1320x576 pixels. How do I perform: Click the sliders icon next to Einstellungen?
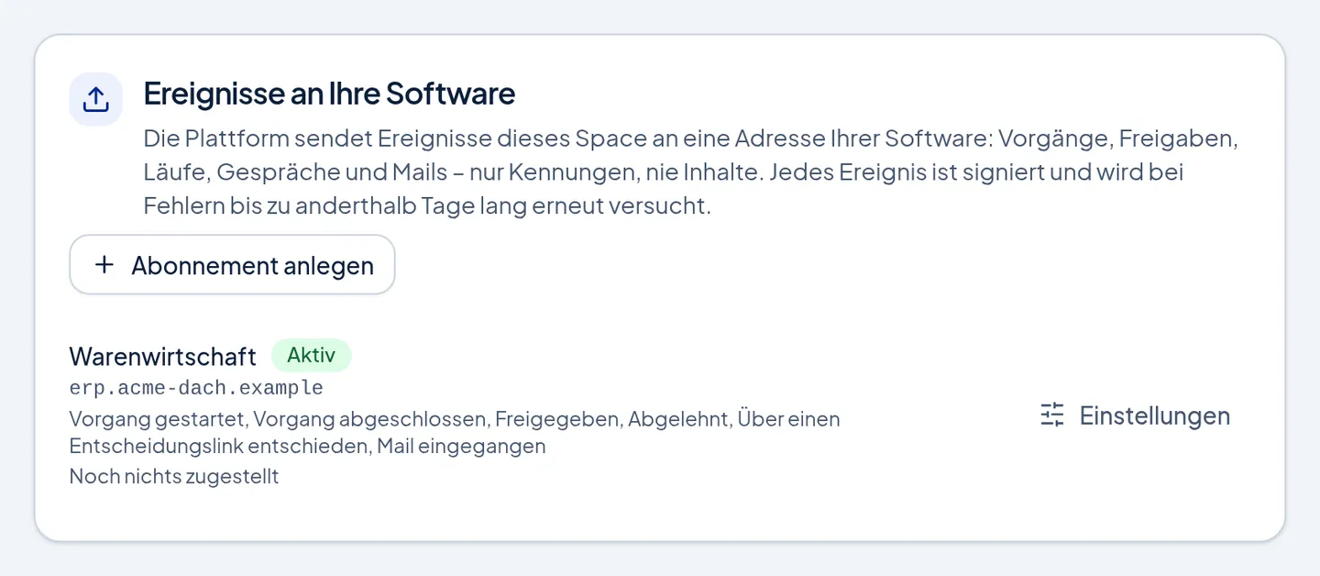1052,415
